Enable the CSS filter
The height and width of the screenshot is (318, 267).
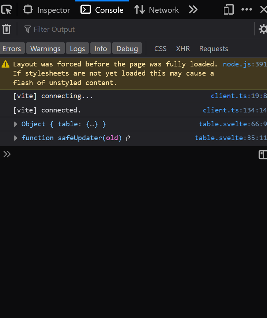click(160, 49)
